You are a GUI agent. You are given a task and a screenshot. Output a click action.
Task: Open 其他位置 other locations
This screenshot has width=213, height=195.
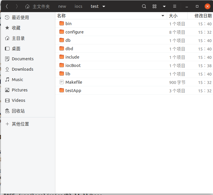click(20, 124)
